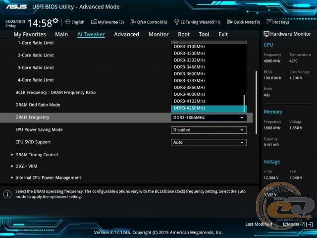Viewport: 317px width, 238px height.
Task: Select the 3-Core Ratio Limit row
Action: [x=36, y=67]
